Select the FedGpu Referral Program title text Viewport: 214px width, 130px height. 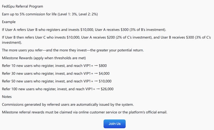coord(22,6)
